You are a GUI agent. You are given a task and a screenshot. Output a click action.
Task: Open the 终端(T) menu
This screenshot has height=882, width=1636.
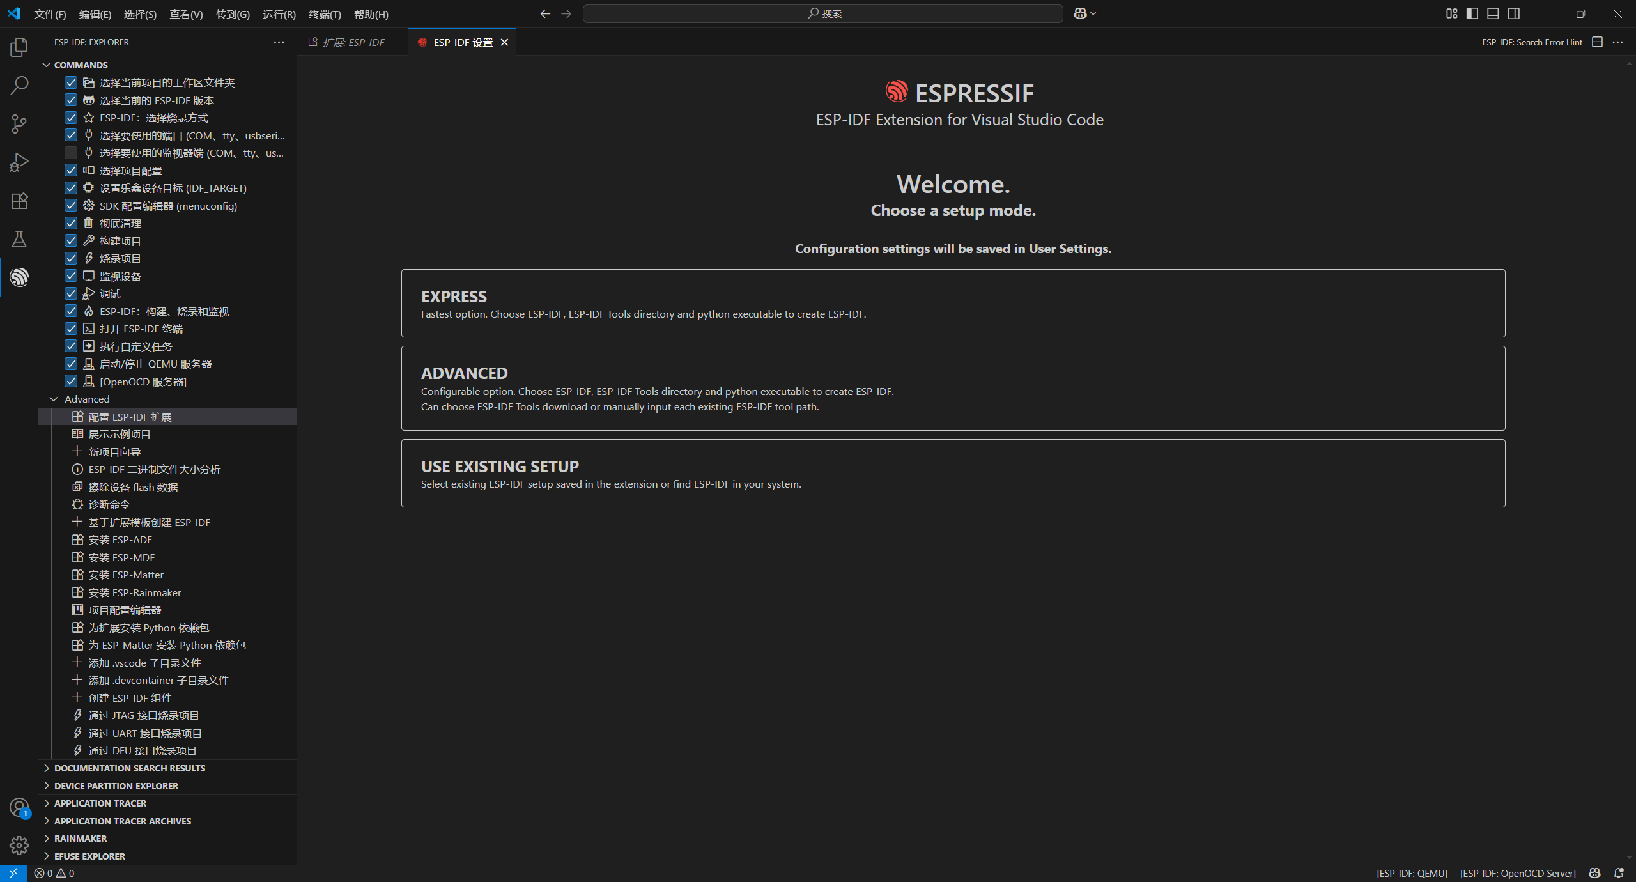coord(324,14)
